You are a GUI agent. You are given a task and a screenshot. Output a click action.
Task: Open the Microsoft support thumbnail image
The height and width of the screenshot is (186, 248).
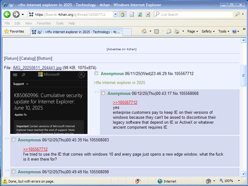click(x=49, y=102)
